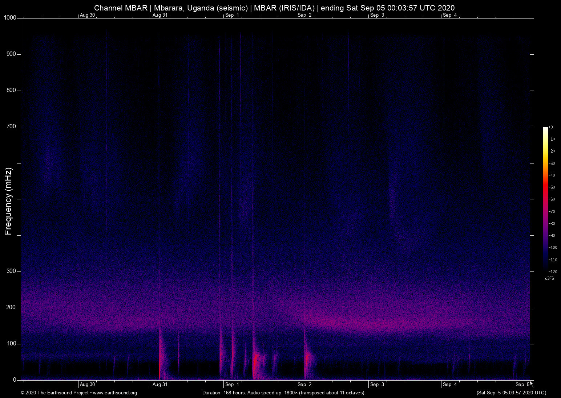Viewport: 561px width, 398px height.
Task: Click the dBFS label beneath the color scale
Action: click(549, 278)
